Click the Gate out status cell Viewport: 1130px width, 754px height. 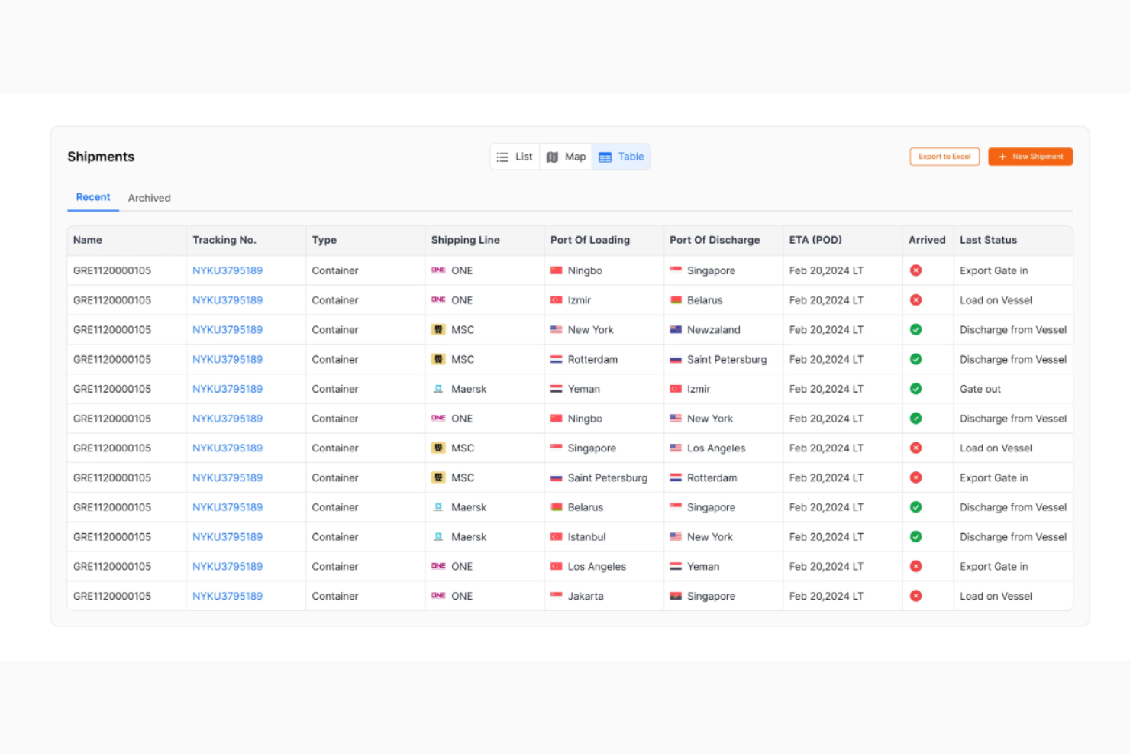tap(1013, 389)
